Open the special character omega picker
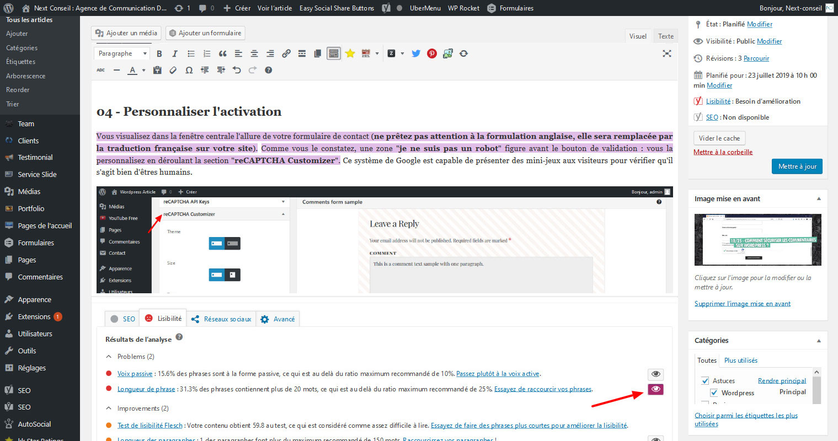Screen dimensions: 838x441 coord(189,70)
